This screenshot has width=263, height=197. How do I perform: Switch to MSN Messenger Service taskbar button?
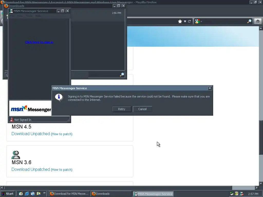click(153, 194)
